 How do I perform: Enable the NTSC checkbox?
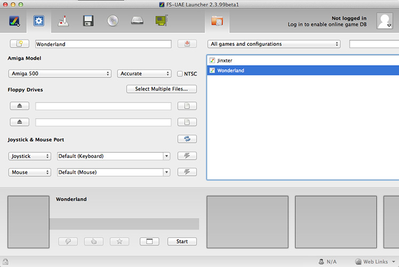coord(180,74)
